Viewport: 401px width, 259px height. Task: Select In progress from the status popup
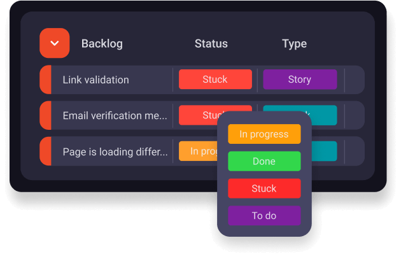pyautogui.click(x=264, y=134)
